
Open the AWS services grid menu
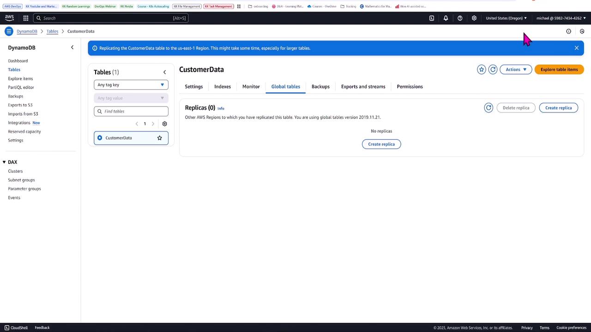coord(26,18)
